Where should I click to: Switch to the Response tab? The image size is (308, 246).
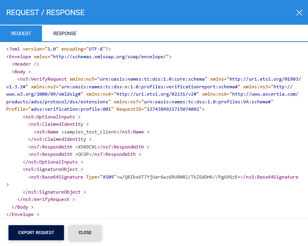(65, 34)
